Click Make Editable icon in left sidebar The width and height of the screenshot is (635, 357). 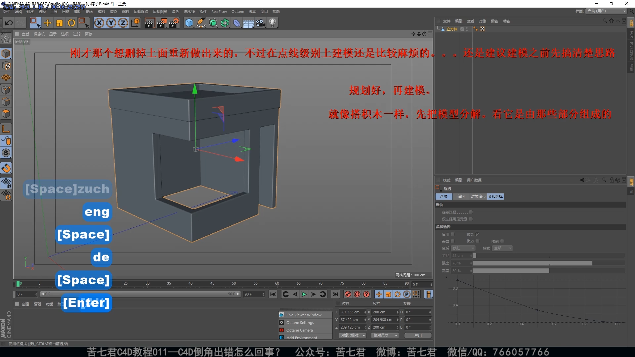6,39
